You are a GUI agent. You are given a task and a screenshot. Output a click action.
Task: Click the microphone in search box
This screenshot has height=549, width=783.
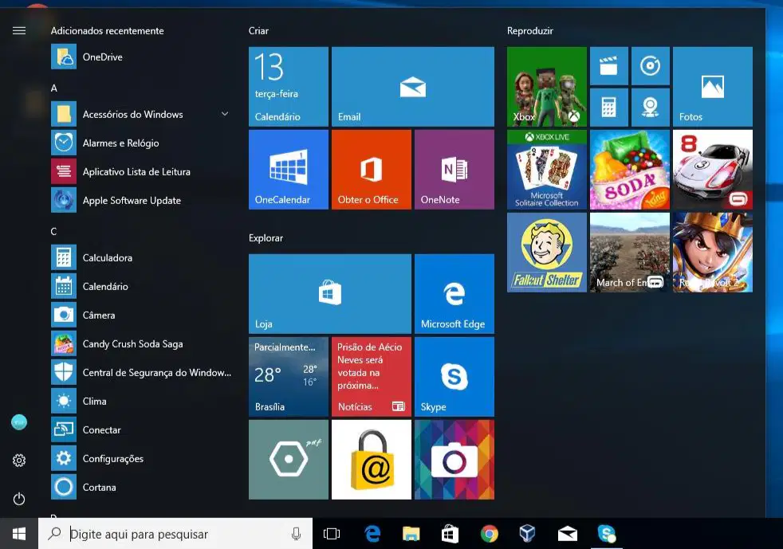tap(296, 534)
